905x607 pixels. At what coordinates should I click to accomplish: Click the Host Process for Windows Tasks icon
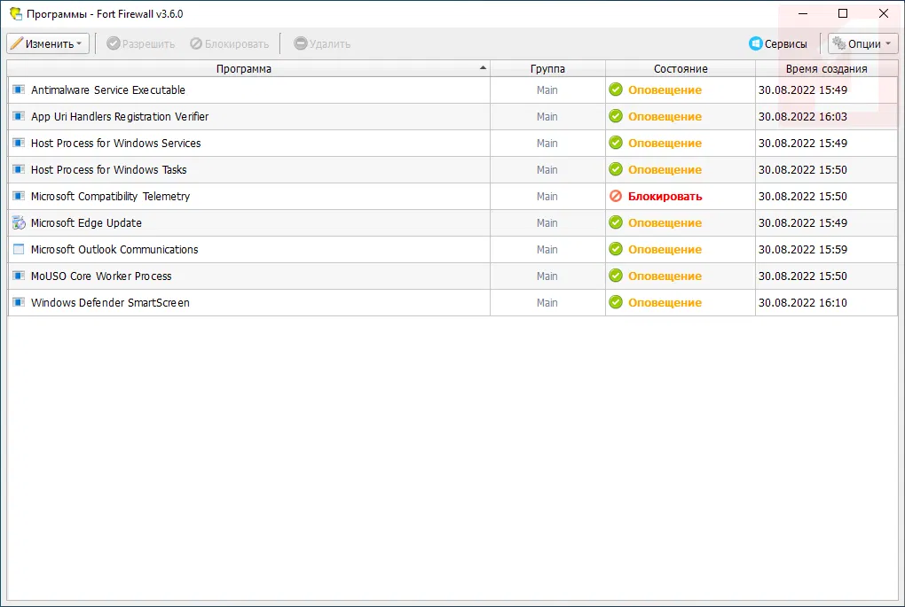pos(19,169)
